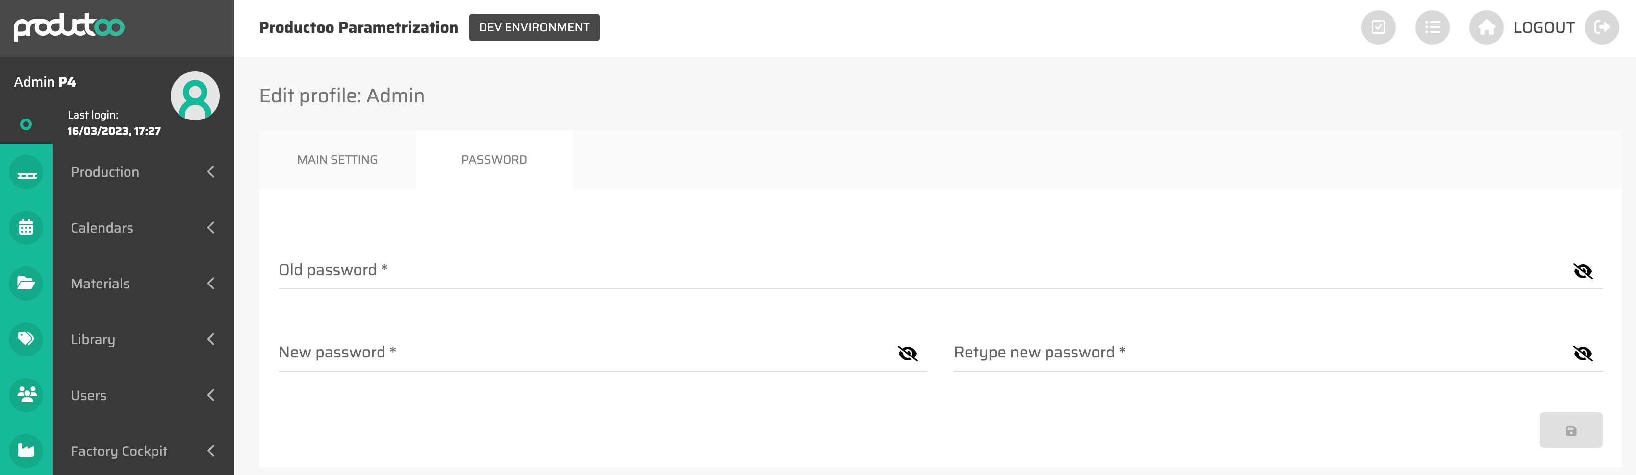This screenshot has width=1636, height=475.
Task: Toggle New password visibility
Action: tap(908, 353)
